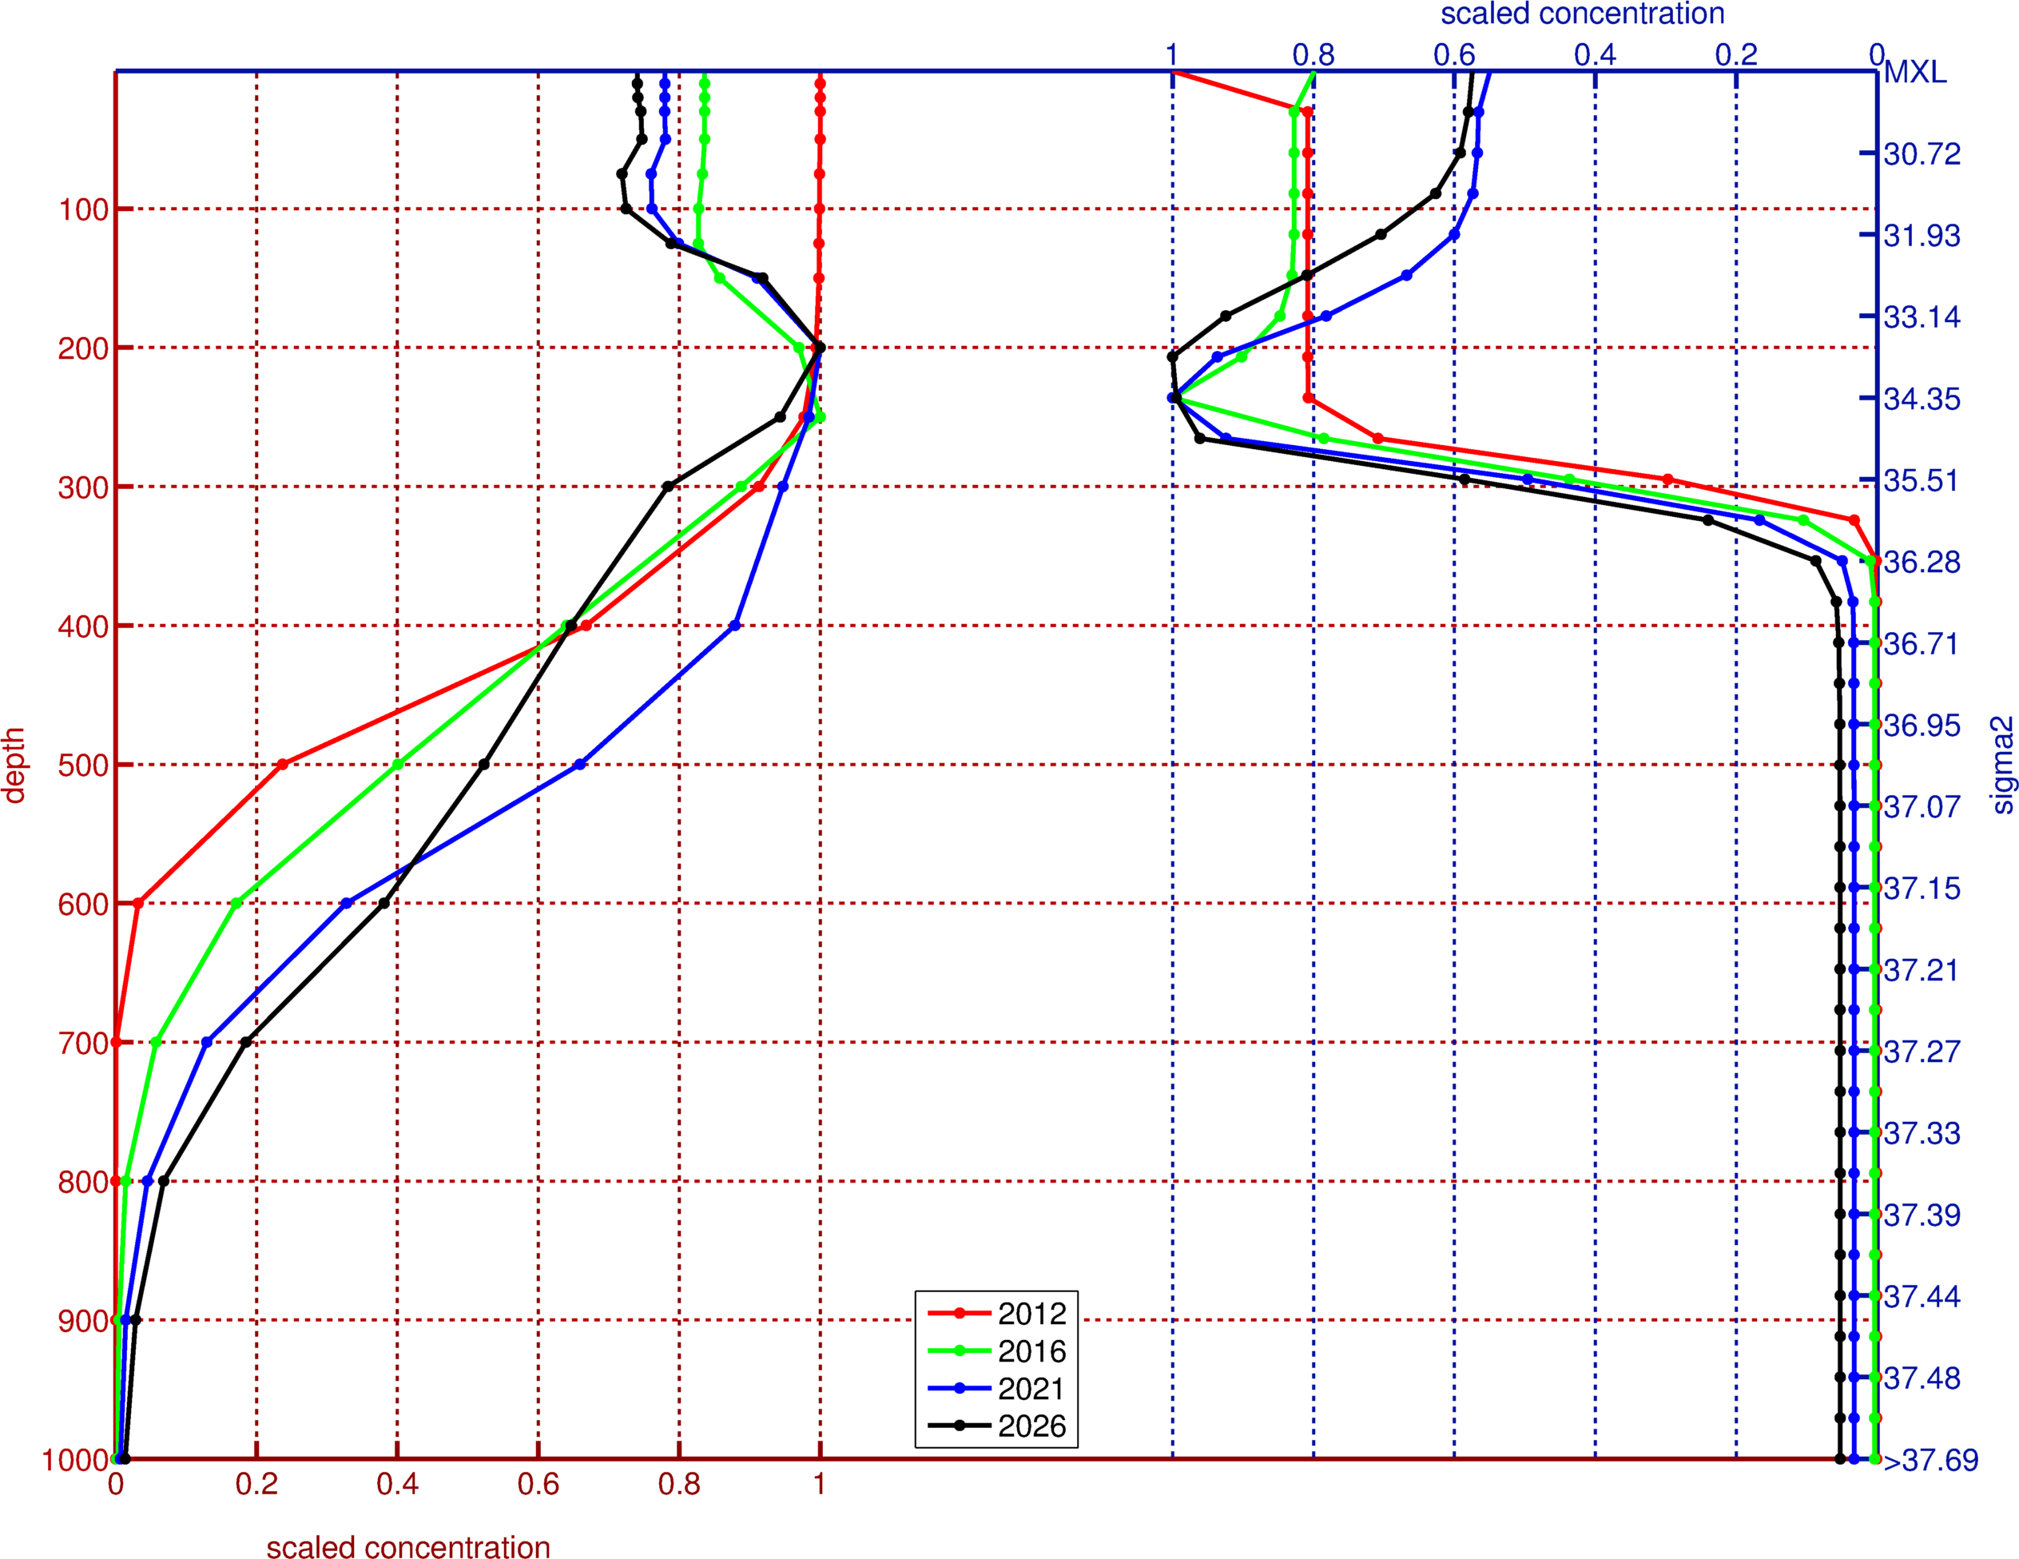Image resolution: width=2019 pixels, height=1559 pixels.
Task: Click the blue 2021 data point at depth 400
Action: 735,626
